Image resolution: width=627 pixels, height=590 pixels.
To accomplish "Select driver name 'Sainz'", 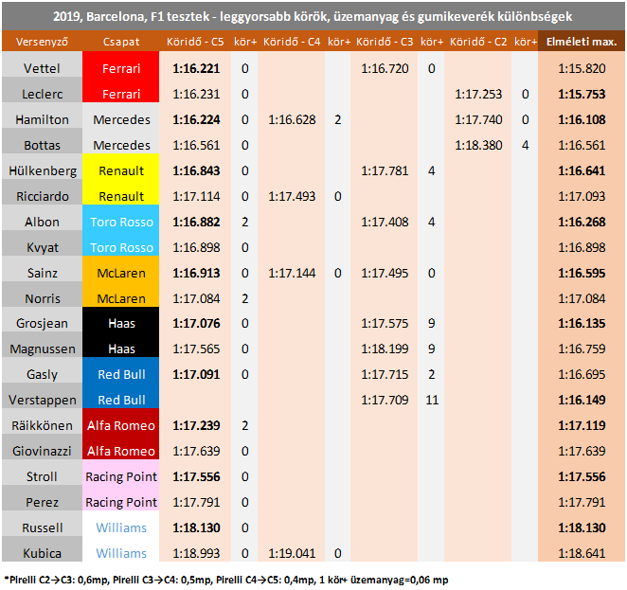I will (x=42, y=273).
